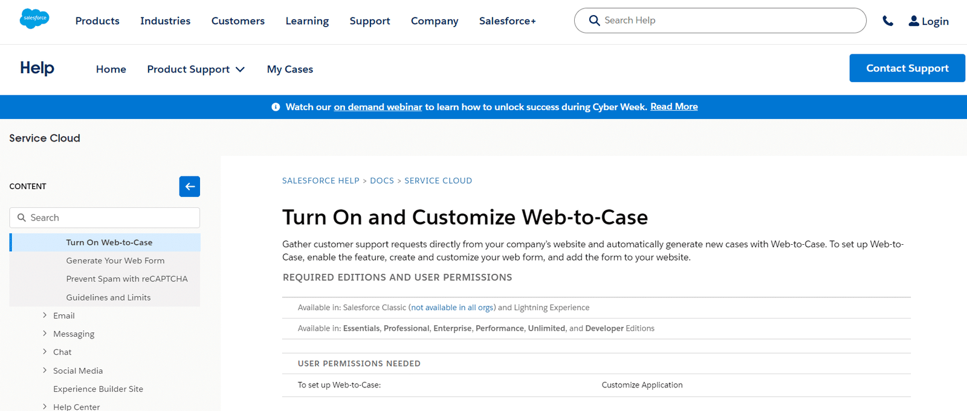Expand the Help Center section
967x411 pixels.
click(44, 406)
